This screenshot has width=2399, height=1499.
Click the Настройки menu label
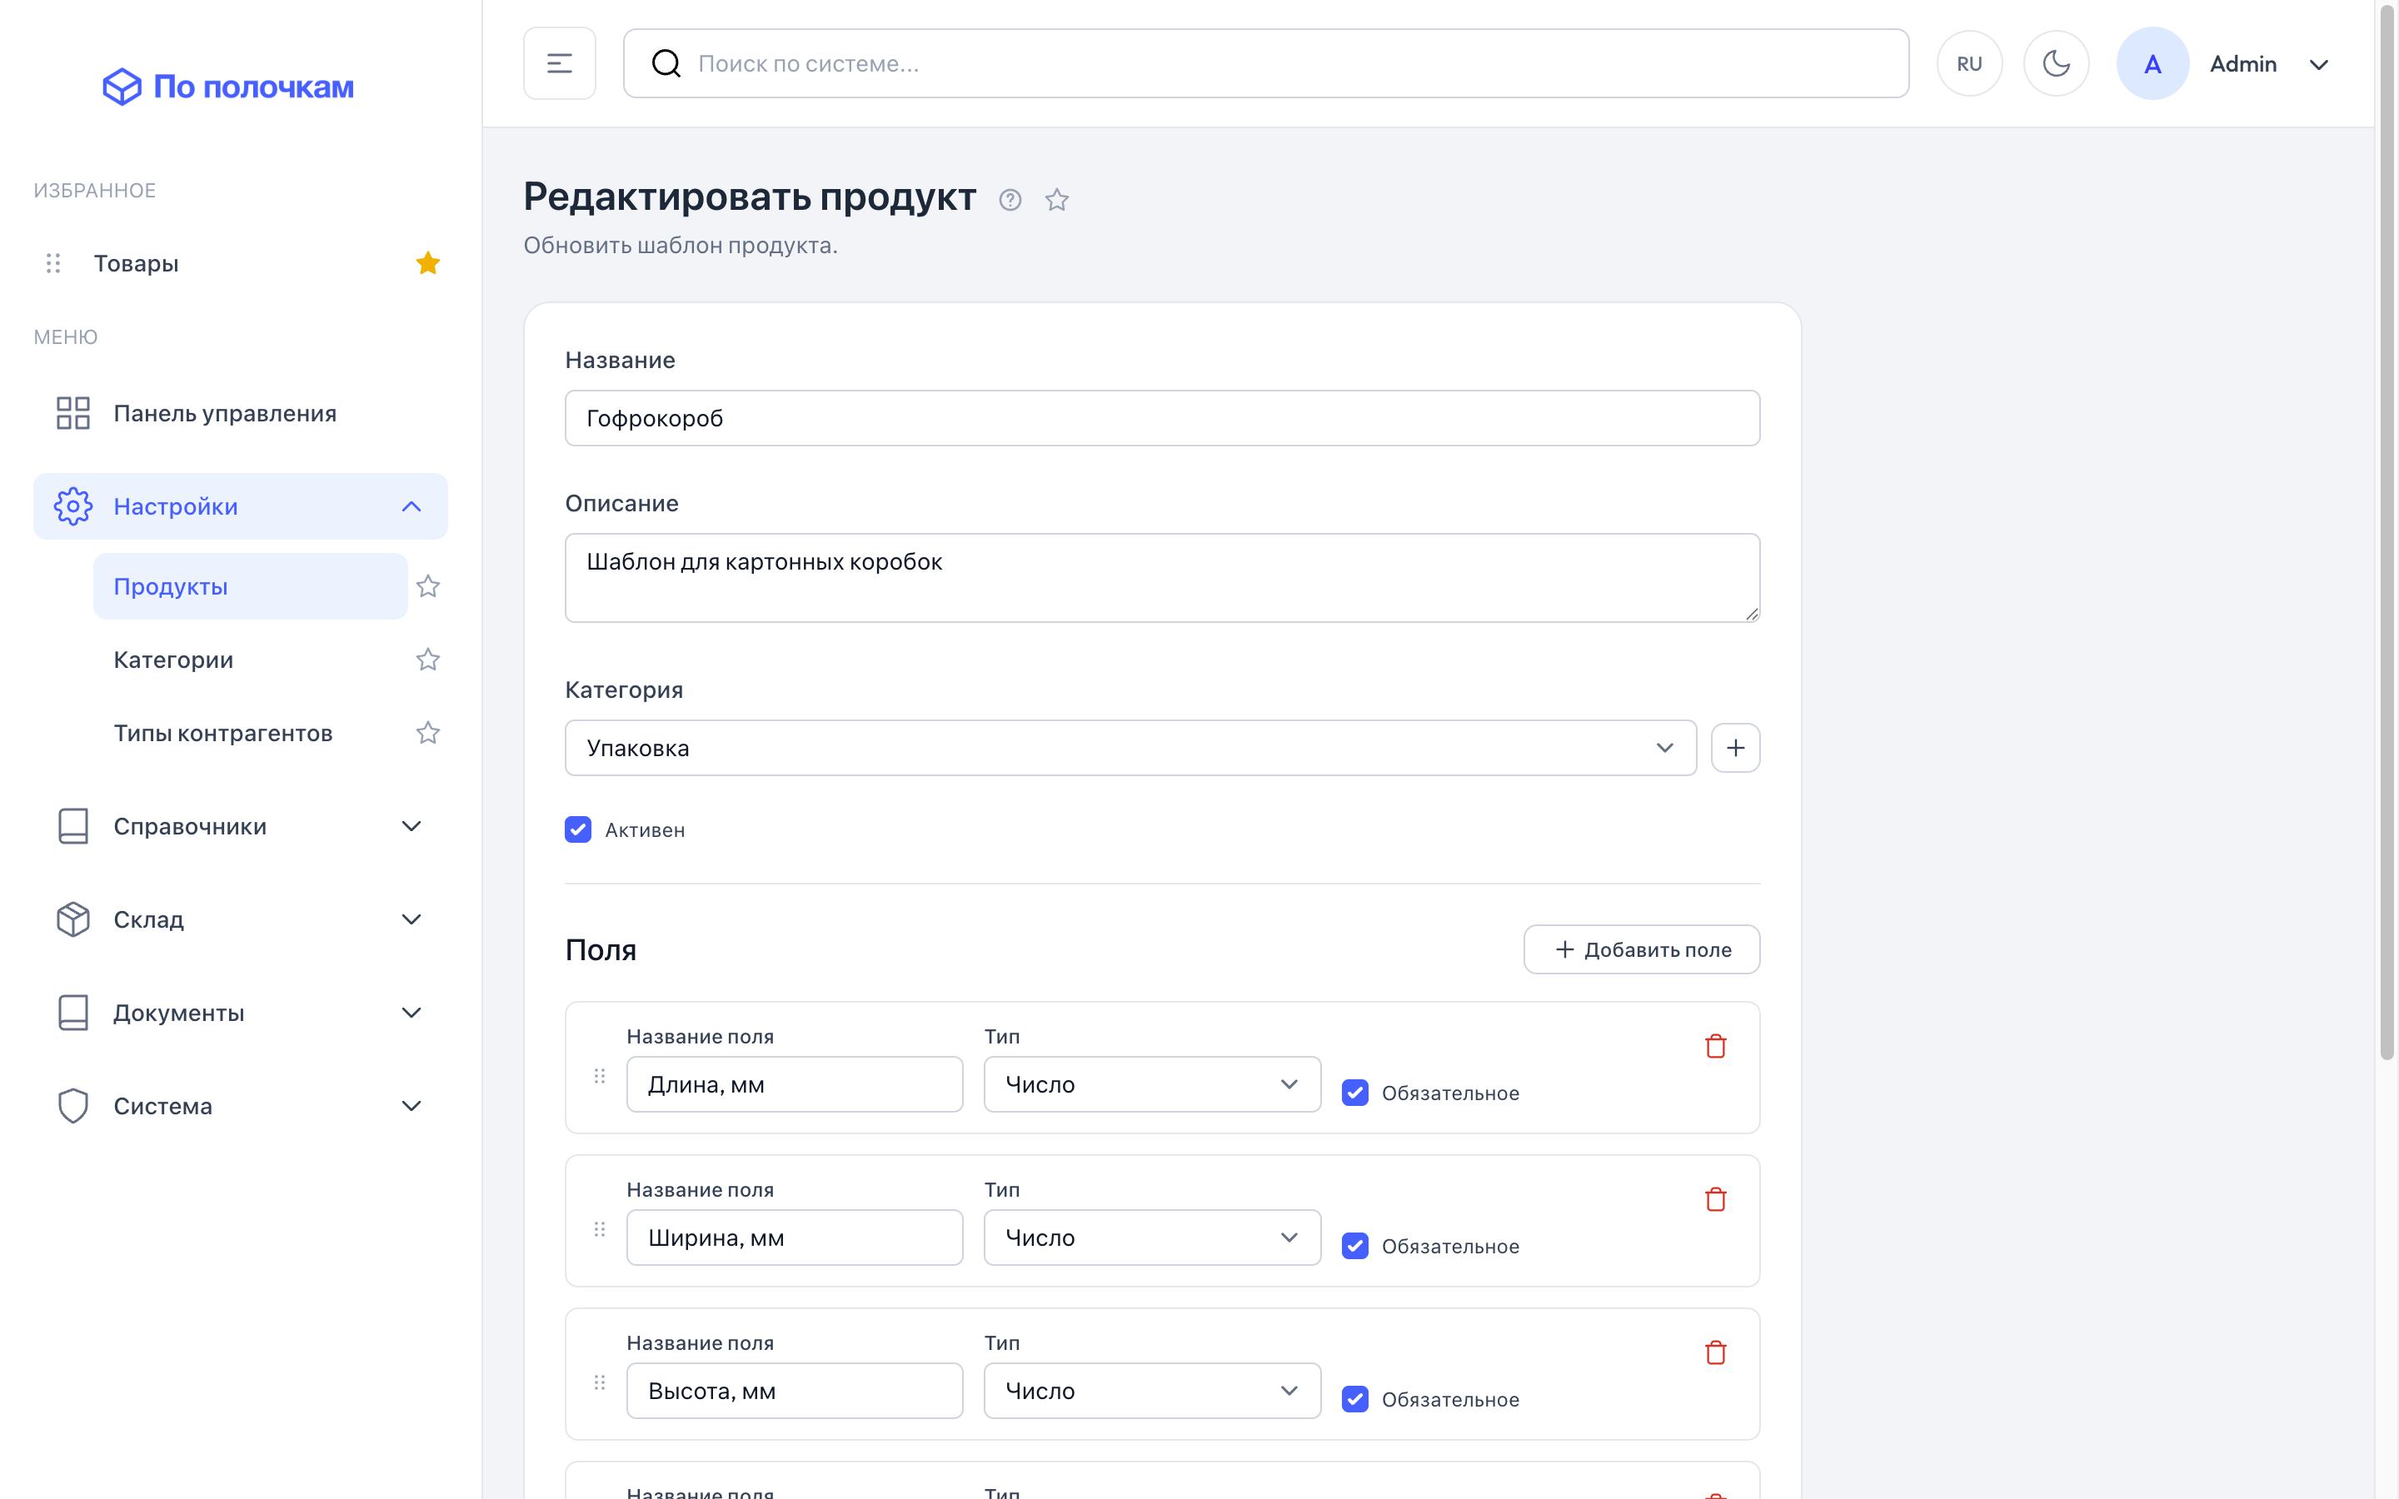pos(176,506)
